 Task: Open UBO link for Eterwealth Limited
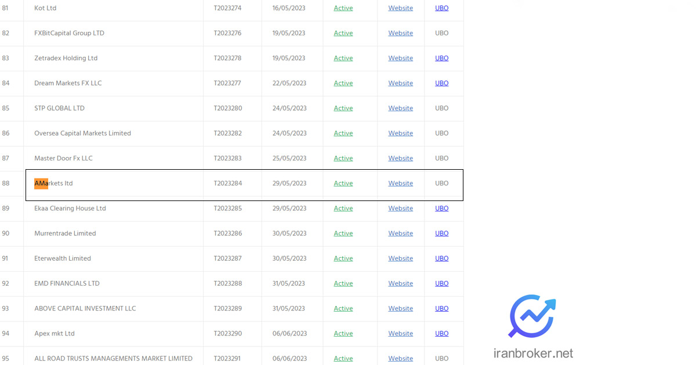(442, 258)
